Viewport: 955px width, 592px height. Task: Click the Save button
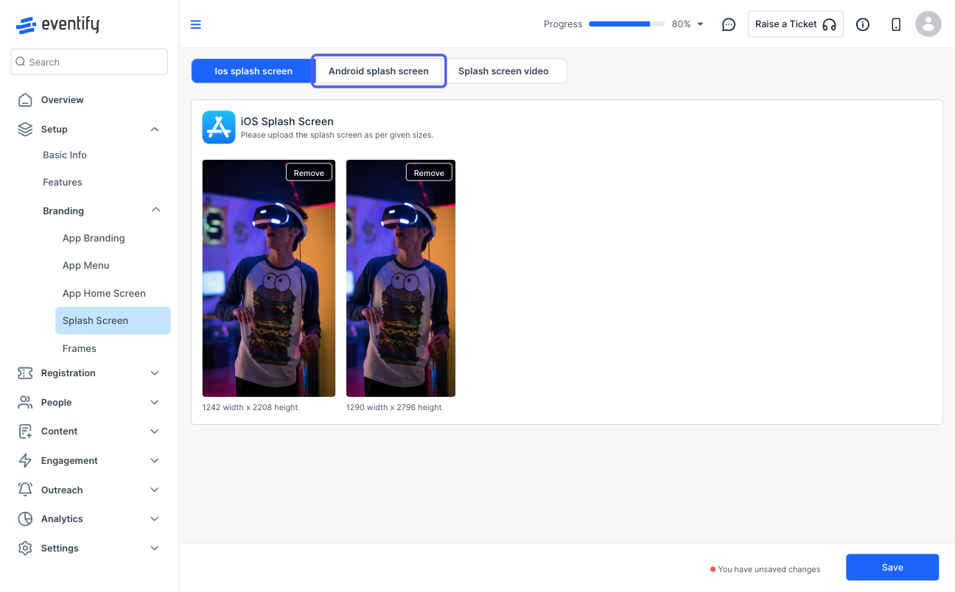click(x=892, y=567)
